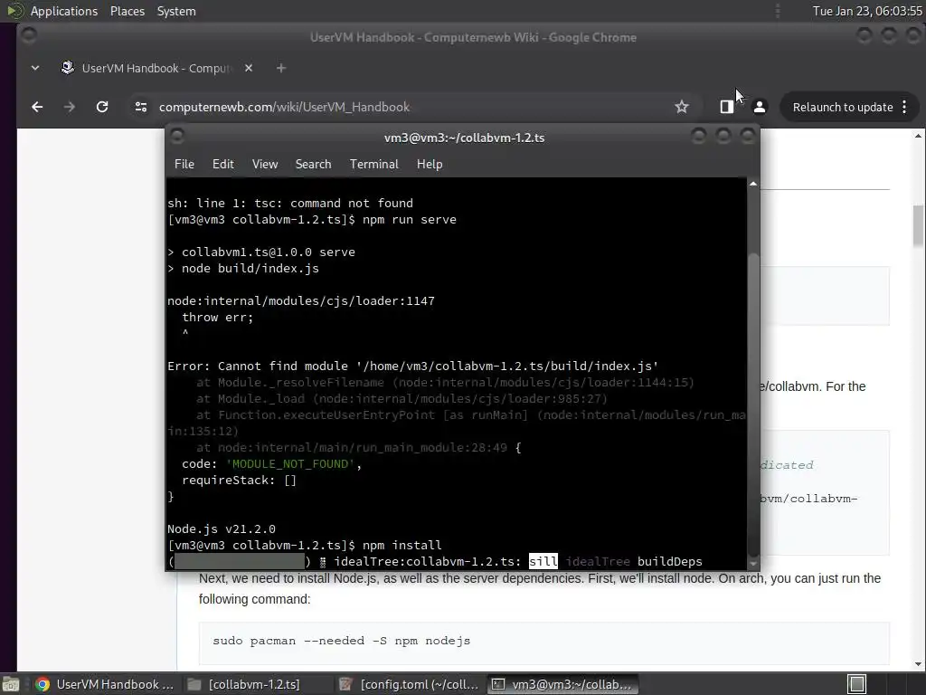Open the terminal View menu

click(x=265, y=165)
